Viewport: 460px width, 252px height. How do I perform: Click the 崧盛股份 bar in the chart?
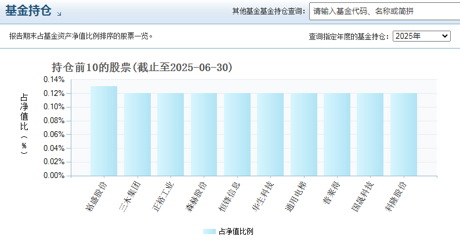(x=104, y=131)
